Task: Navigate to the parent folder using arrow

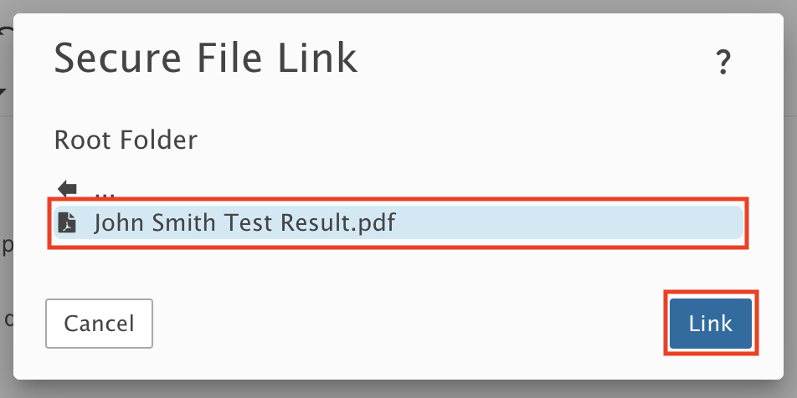Action: [x=67, y=189]
